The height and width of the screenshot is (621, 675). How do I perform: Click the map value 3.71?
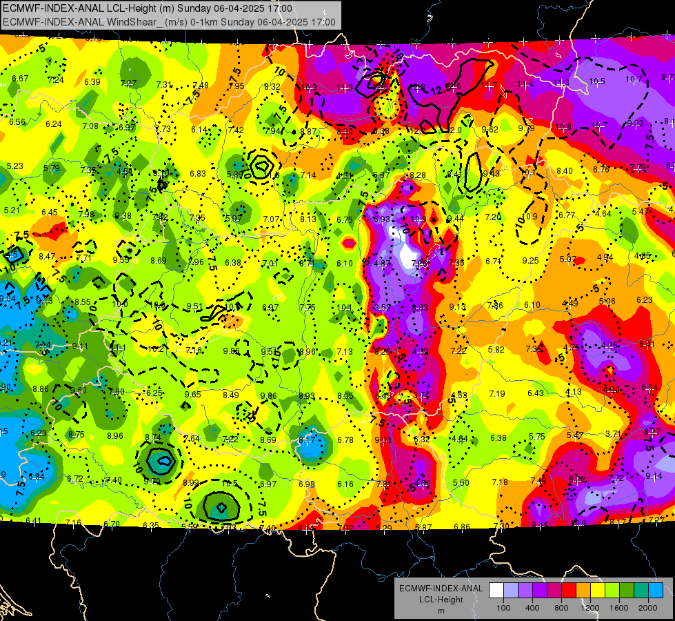point(613,433)
